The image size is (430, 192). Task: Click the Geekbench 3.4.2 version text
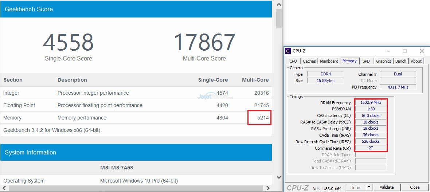pos(52,130)
